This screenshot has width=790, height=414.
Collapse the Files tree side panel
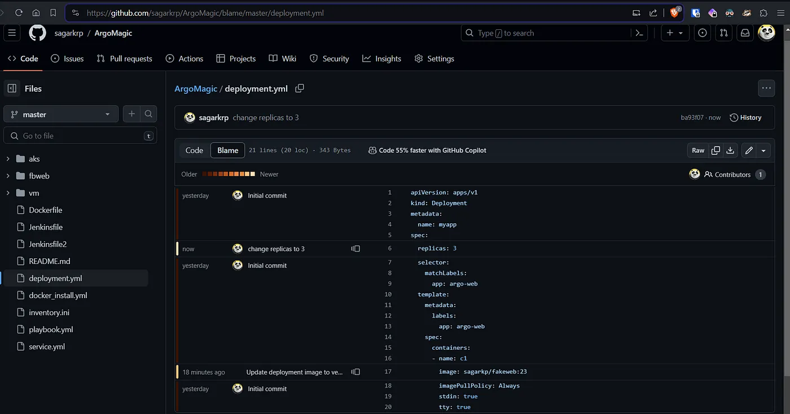click(12, 89)
